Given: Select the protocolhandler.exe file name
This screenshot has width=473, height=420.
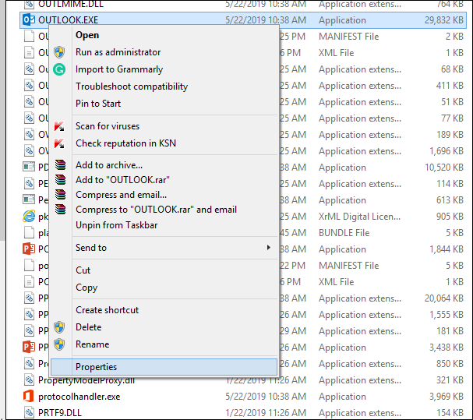Looking at the screenshot, I should click(79, 397).
